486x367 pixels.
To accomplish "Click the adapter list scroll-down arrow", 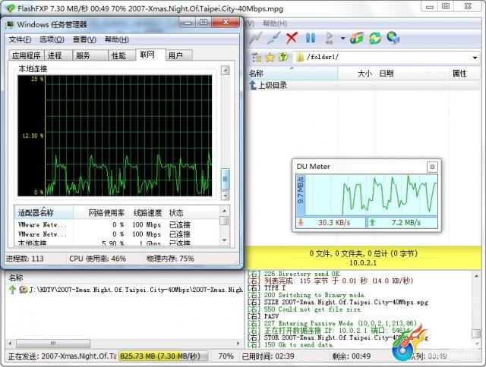I will coord(225,240).
